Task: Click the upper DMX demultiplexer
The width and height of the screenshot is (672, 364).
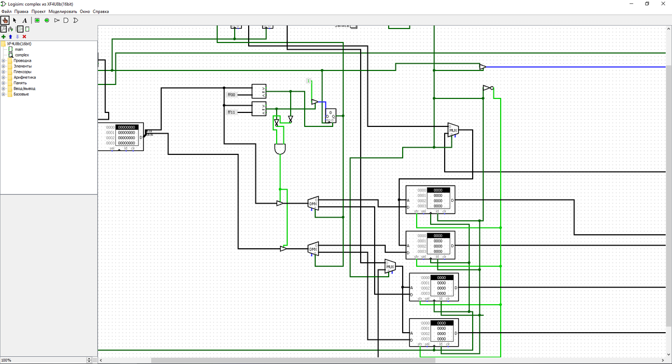Action: [313, 203]
